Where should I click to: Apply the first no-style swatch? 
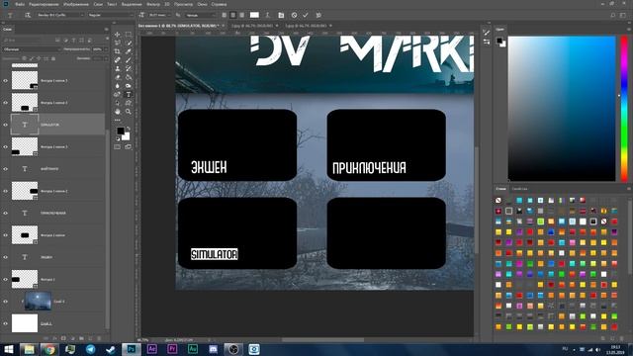click(498, 200)
